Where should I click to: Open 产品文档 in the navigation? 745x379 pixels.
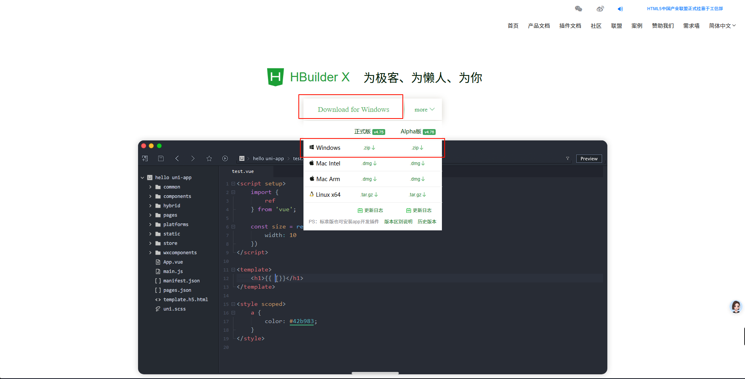pos(539,26)
